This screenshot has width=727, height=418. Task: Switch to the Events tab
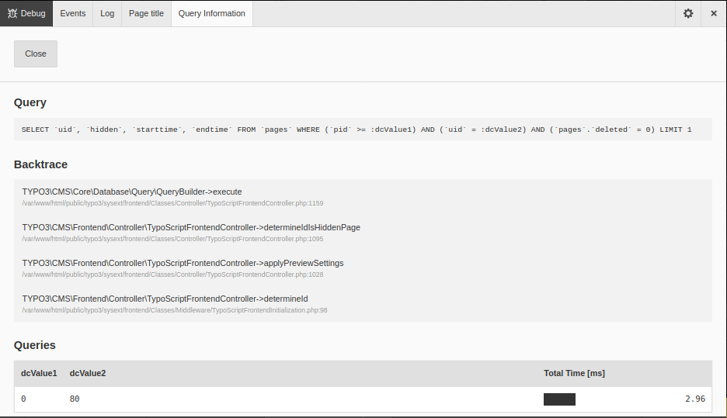click(73, 13)
